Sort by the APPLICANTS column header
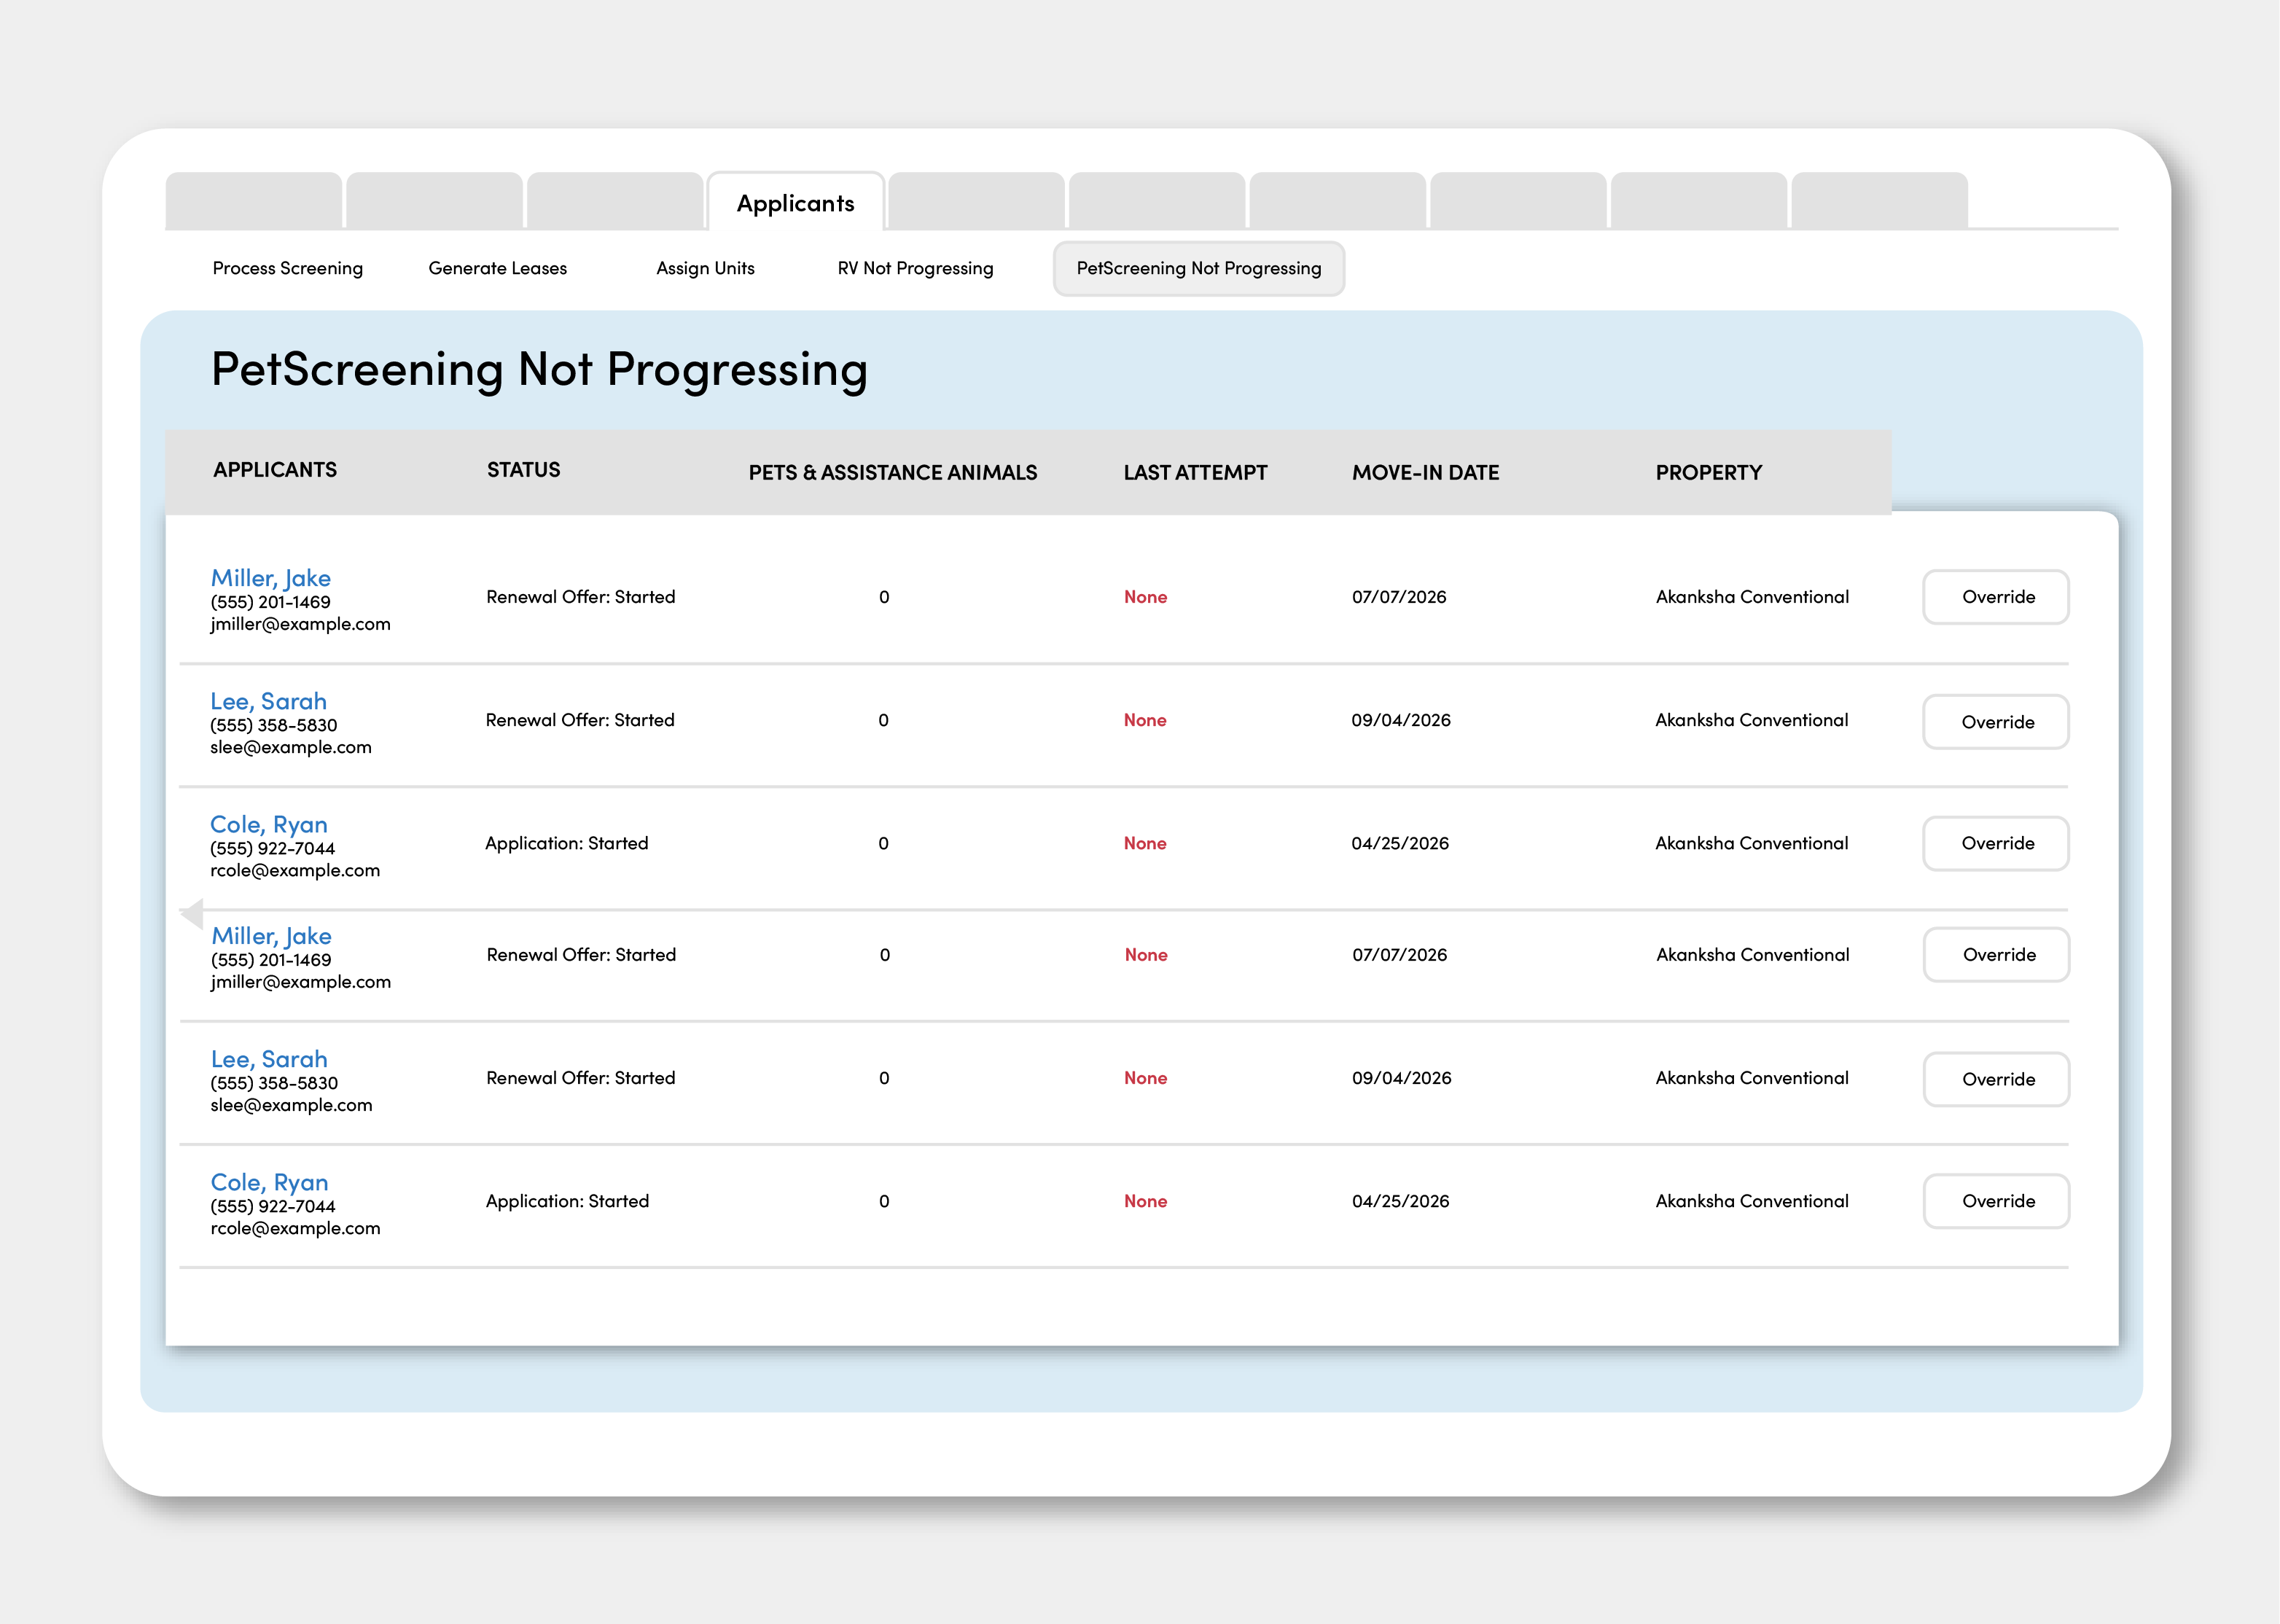Screen dimensions: 2280x1624 pos(275,470)
